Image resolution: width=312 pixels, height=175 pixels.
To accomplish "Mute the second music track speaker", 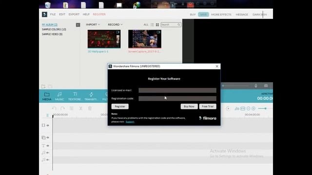I will point(48,160).
